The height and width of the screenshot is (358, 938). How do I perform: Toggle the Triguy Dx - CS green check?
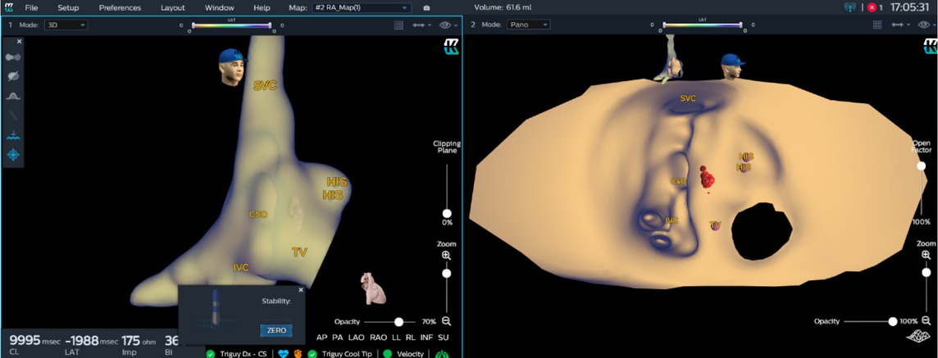click(x=211, y=354)
